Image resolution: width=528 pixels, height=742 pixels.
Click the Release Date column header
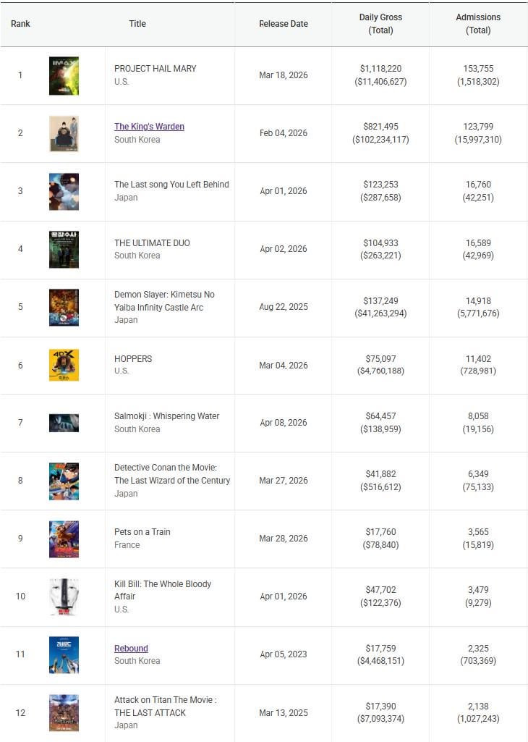point(284,24)
